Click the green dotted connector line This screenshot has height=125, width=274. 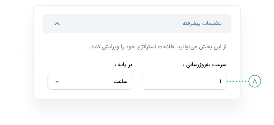(238, 82)
